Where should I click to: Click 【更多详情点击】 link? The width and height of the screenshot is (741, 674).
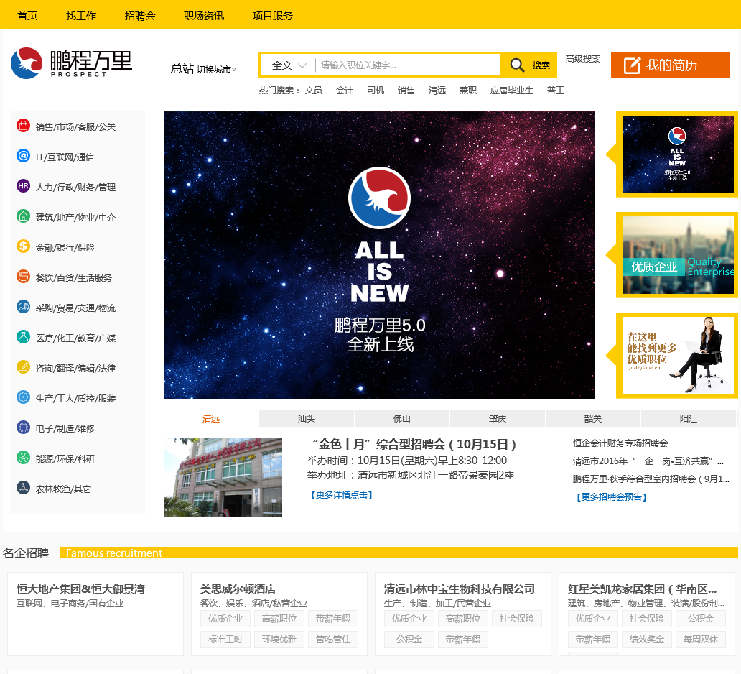pos(341,495)
